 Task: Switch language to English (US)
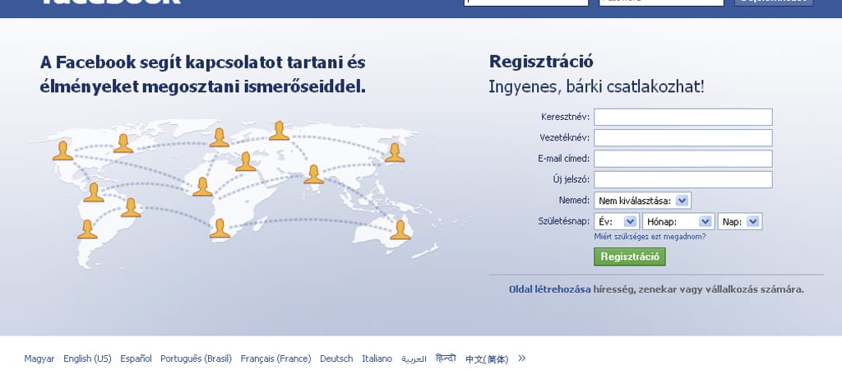tap(87, 358)
